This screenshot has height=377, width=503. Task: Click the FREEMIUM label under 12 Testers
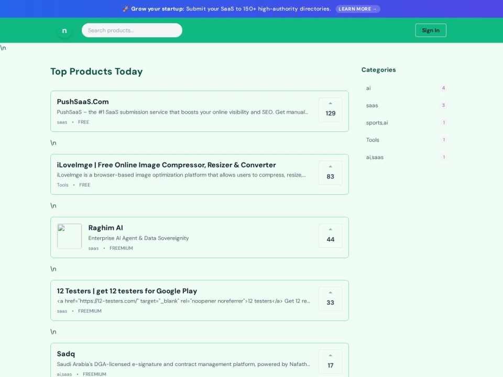[90, 311]
